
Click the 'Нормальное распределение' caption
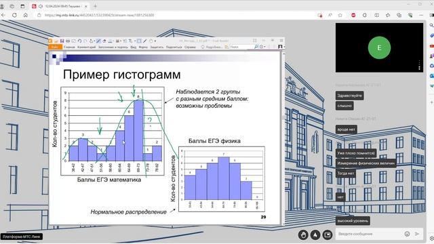coord(128,212)
